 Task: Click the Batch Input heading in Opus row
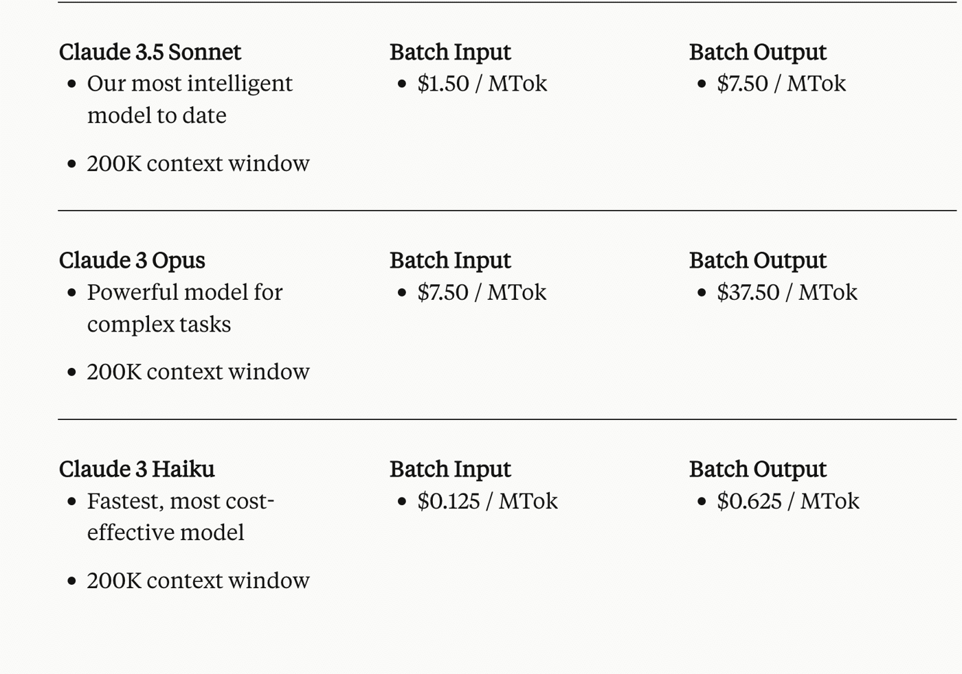(450, 262)
